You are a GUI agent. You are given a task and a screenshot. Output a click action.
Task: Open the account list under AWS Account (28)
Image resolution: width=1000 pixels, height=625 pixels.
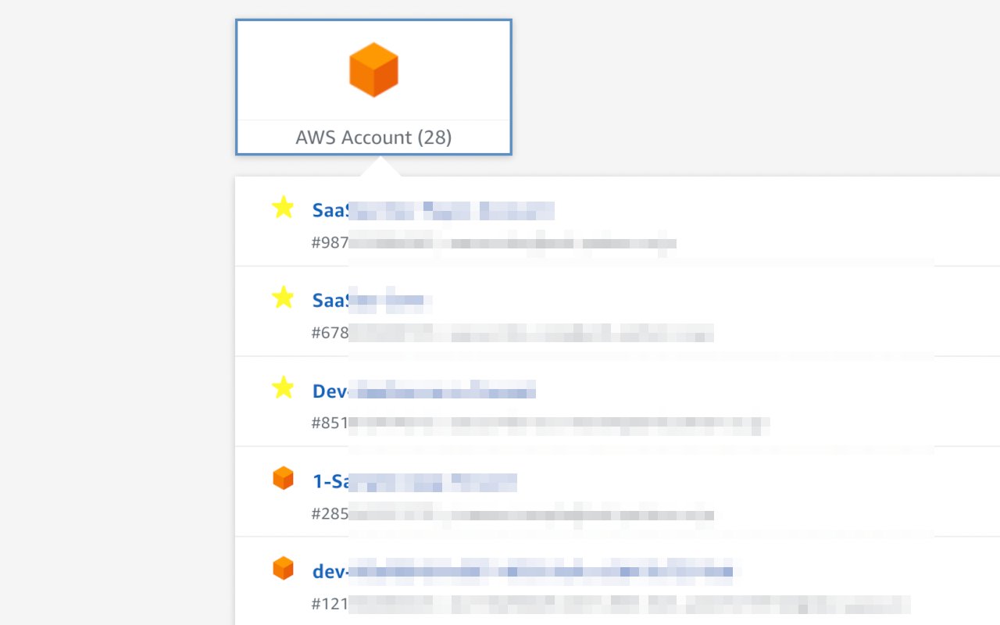tap(373, 87)
